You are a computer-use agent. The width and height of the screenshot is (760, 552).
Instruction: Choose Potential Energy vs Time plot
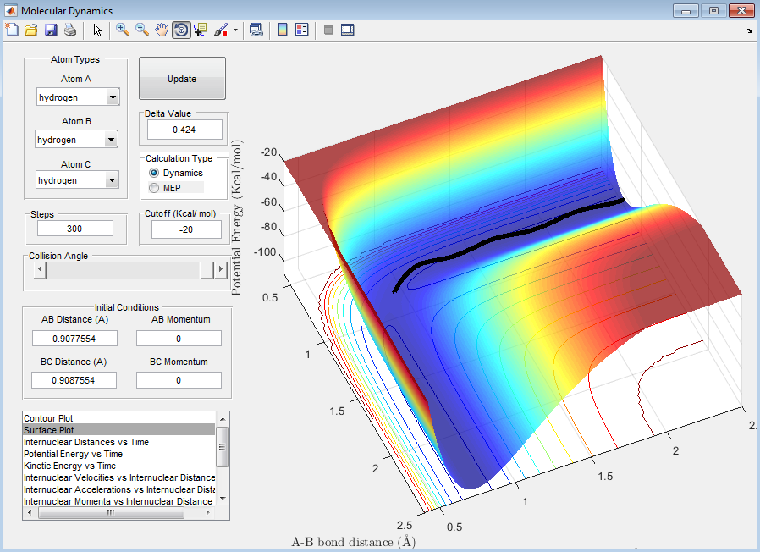[x=73, y=454]
